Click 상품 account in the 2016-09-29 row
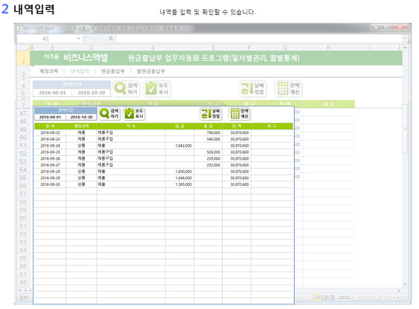This screenshot has height=309, width=419. click(81, 178)
